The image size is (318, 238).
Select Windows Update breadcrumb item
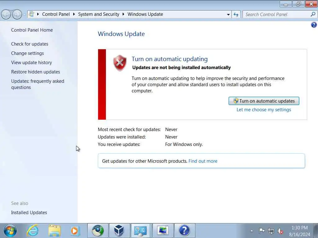(145, 14)
